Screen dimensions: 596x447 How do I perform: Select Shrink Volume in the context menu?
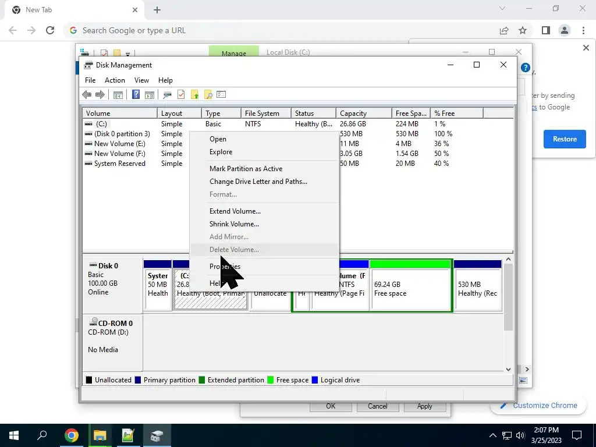[264, 224]
